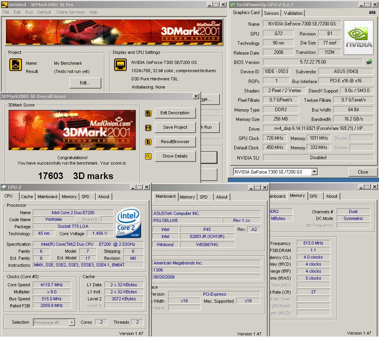379x337 pixels.
Task: Click the Show Details magnifier icon
Action: tap(148, 156)
